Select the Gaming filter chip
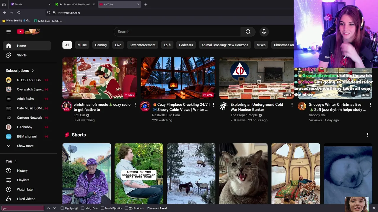The image size is (378, 212). pyautogui.click(x=101, y=45)
